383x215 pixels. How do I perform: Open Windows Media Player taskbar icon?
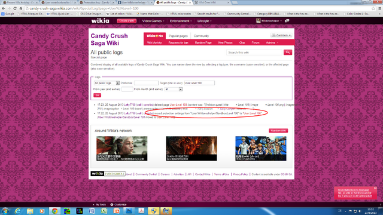pyautogui.click(x=42, y=211)
